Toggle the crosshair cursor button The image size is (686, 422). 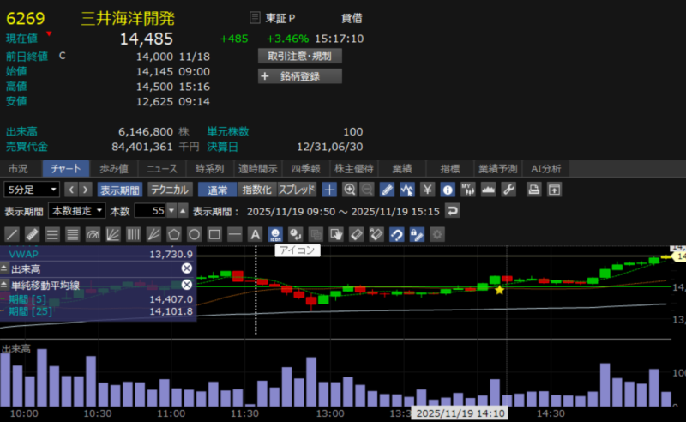pyautogui.click(x=329, y=190)
